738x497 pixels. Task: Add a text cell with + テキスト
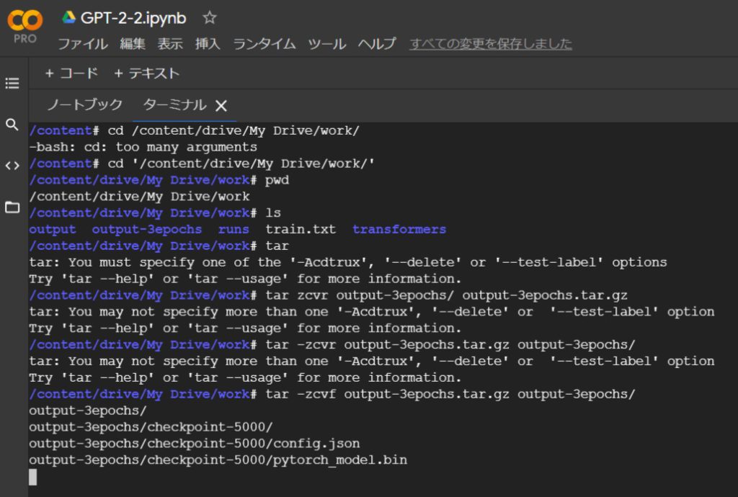(147, 73)
